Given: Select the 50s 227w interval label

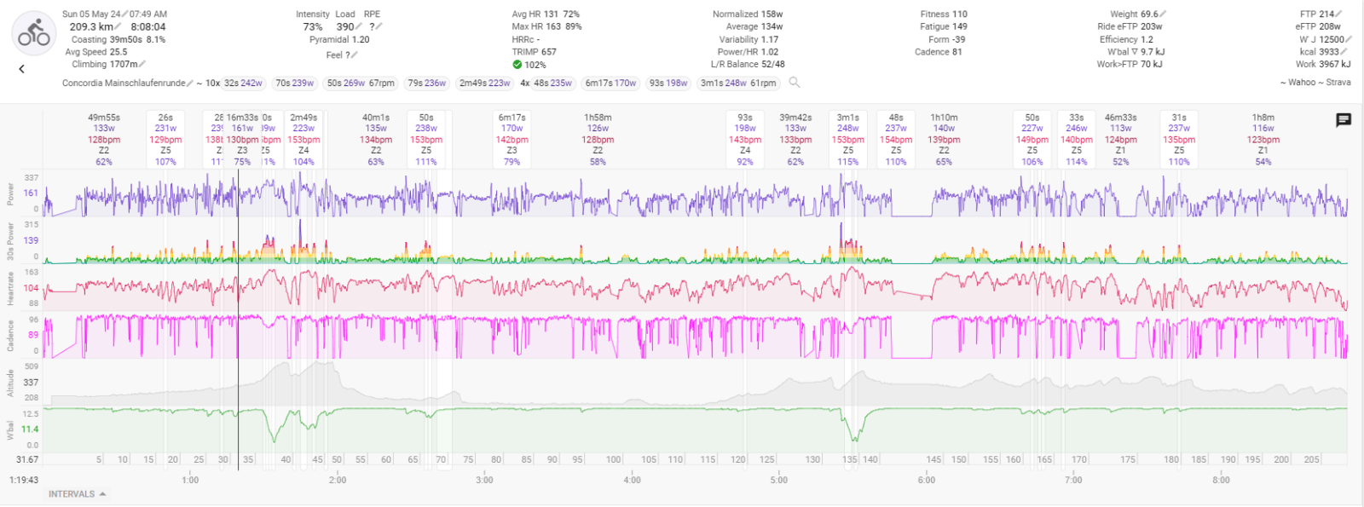Looking at the screenshot, I should (1032, 139).
